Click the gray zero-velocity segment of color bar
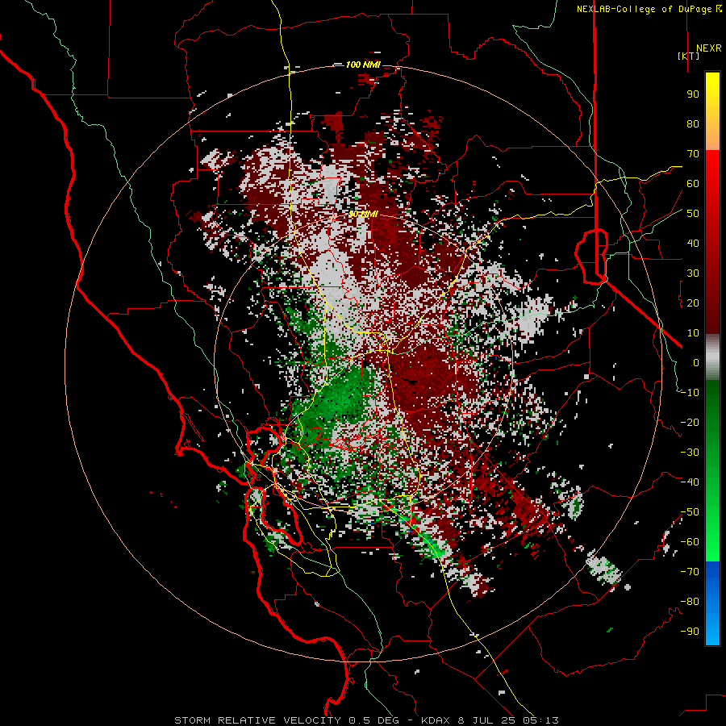This screenshot has width=726, height=726. point(712,357)
